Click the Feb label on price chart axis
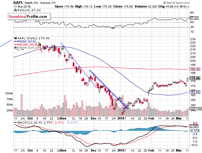This screenshot has height=153, width=202. 151,118
